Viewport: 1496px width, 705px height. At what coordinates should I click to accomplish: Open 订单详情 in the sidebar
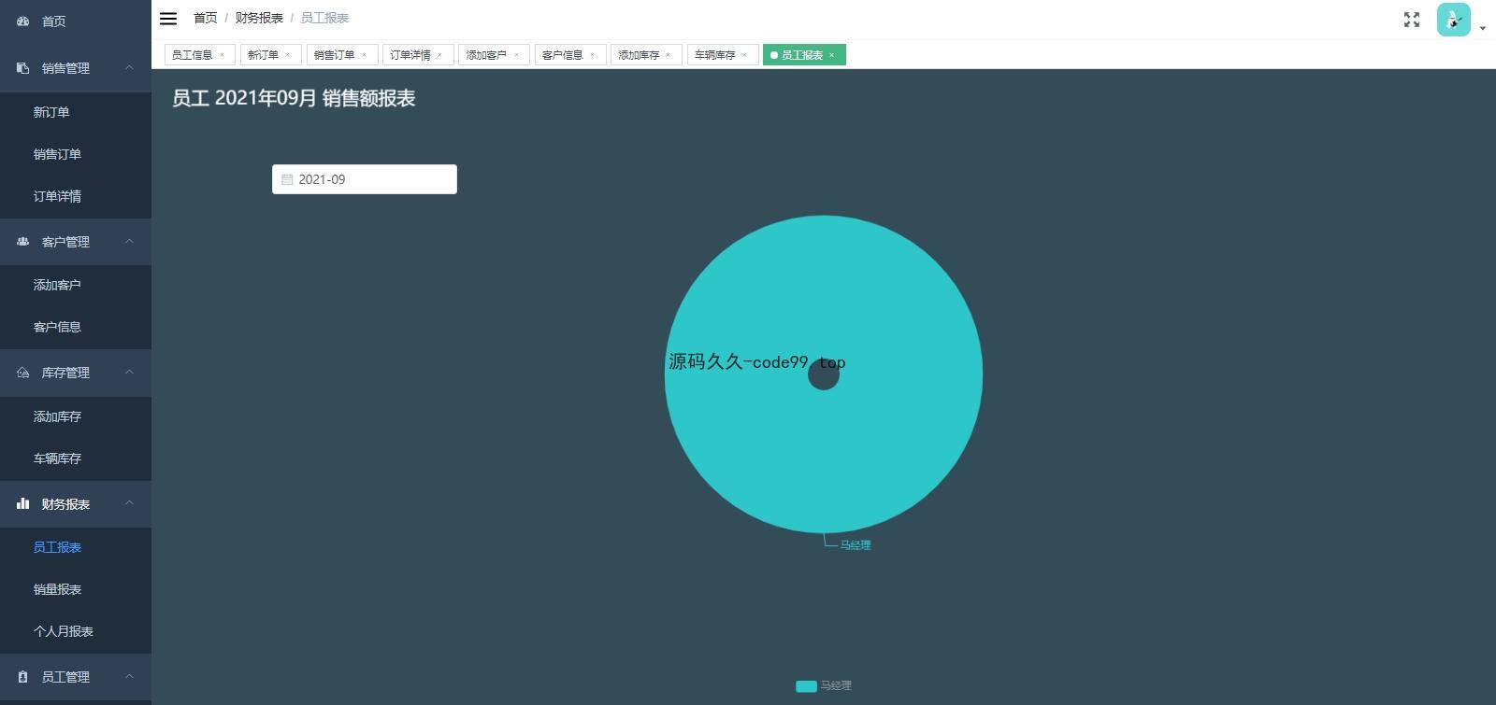coord(76,196)
